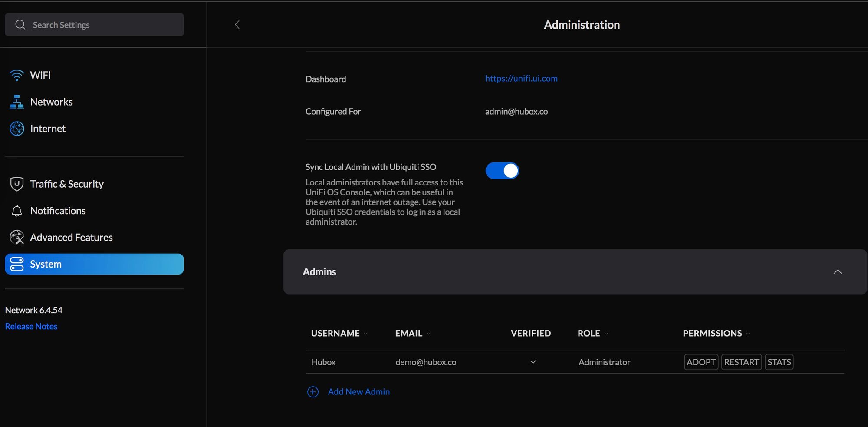868x427 pixels.
Task: Click the VERIFIED column header
Action: 531,333
